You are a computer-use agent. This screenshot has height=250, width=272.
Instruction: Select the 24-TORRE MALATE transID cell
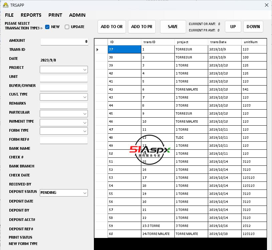(x=158, y=234)
